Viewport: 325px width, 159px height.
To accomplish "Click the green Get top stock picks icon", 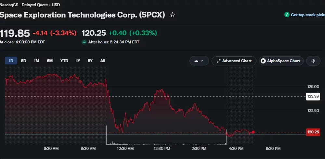I will (x=287, y=15).
